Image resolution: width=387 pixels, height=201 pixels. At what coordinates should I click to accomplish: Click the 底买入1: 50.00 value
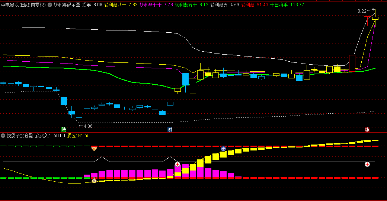tap(50, 136)
